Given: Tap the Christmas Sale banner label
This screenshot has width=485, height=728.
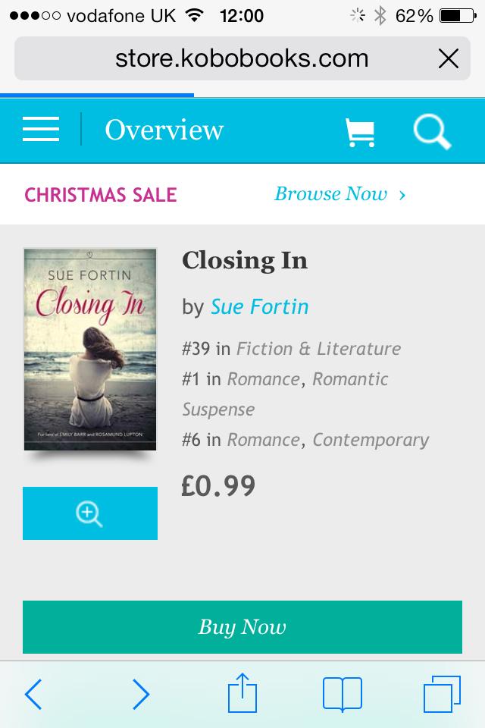Looking at the screenshot, I should tap(101, 195).
